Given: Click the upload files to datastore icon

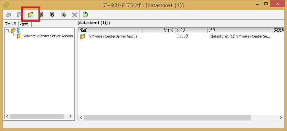Looking at the screenshot, I should coord(42,15).
